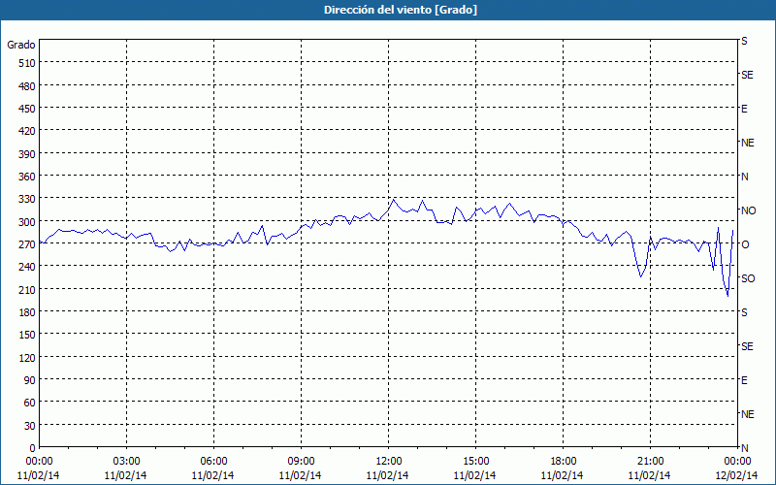Click the 510 value on the degree axis

tap(28, 63)
